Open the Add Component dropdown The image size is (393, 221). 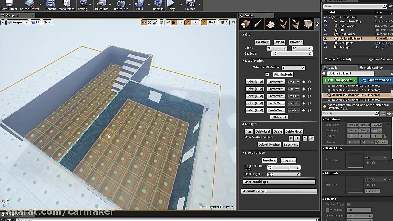[x=340, y=80]
